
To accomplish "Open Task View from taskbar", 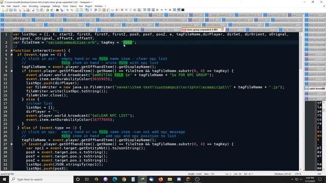I will click(87, 179).
